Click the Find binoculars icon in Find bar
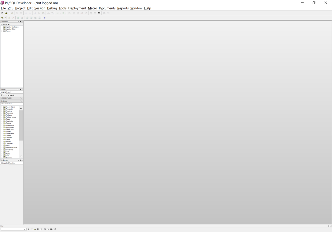The width and height of the screenshot is (332, 232). [29, 229]
